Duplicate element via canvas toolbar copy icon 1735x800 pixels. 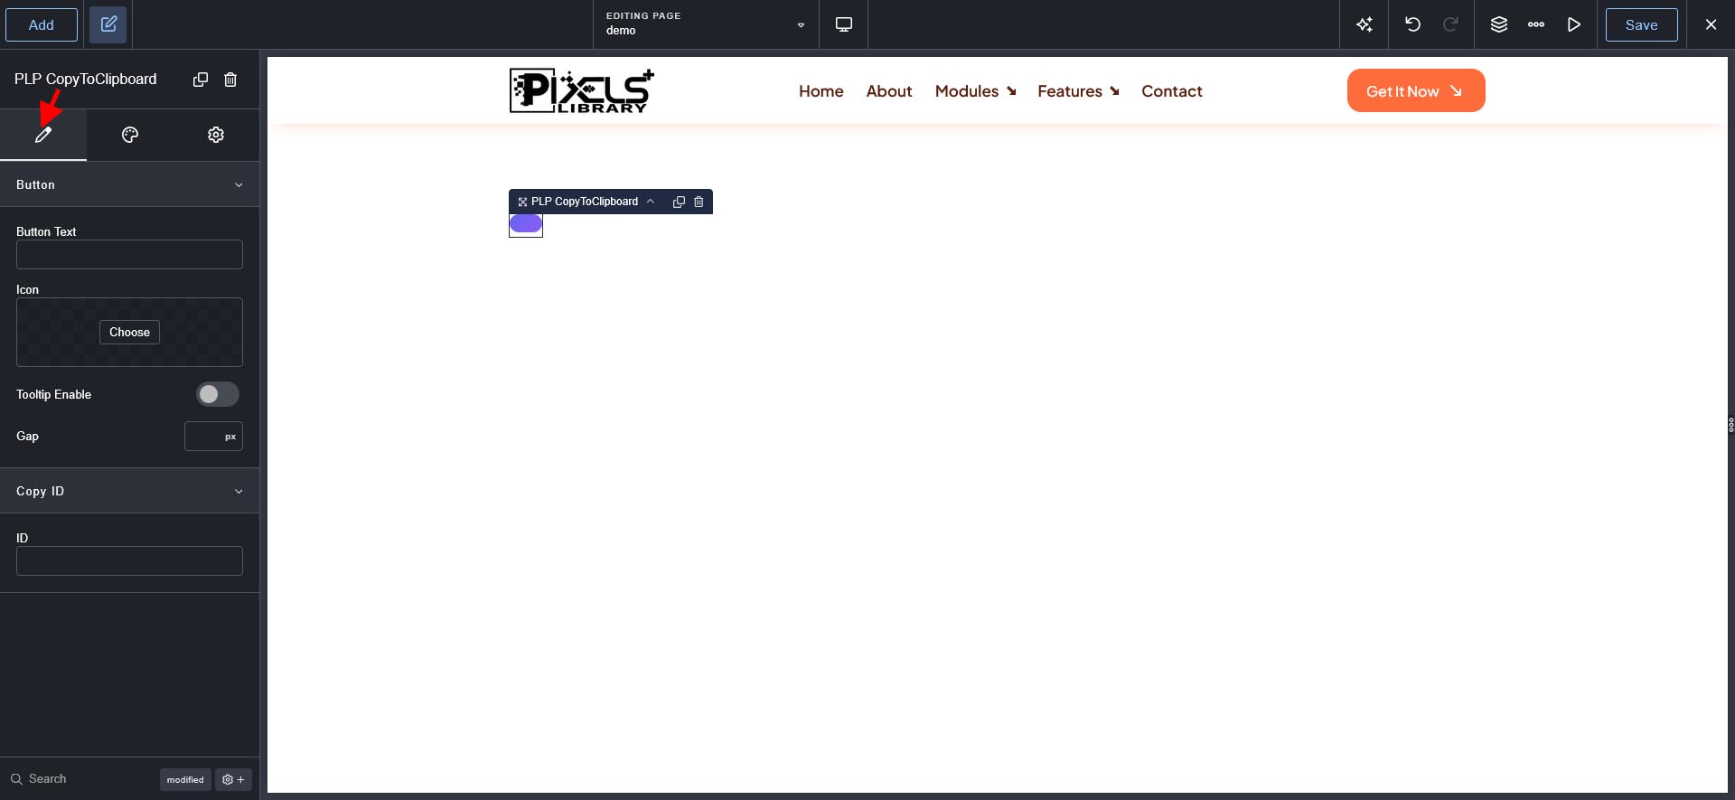pyautogui.click(x=679, y=202)
